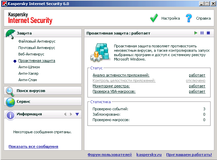The width and height of the screenshot is (217, 160).
Task: Stop Proactive Defense with the square icon
Action: click(x=208, y=33)
